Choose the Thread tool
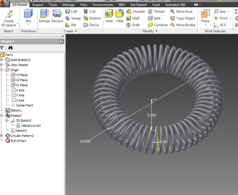This screenshot has width=238, height=195. (156, 12)
